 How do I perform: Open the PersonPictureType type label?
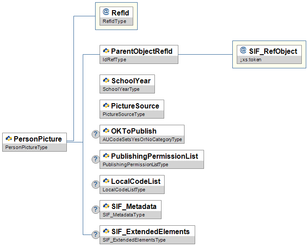pos(26,148)
